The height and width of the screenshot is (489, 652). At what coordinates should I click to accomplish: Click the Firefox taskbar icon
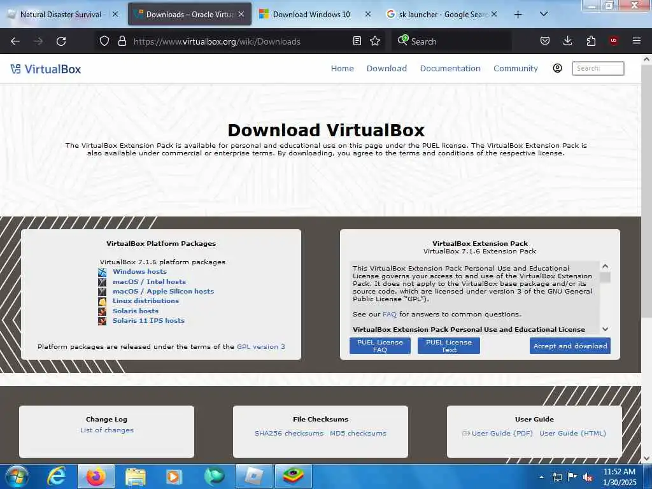click(x=96, y=476)
